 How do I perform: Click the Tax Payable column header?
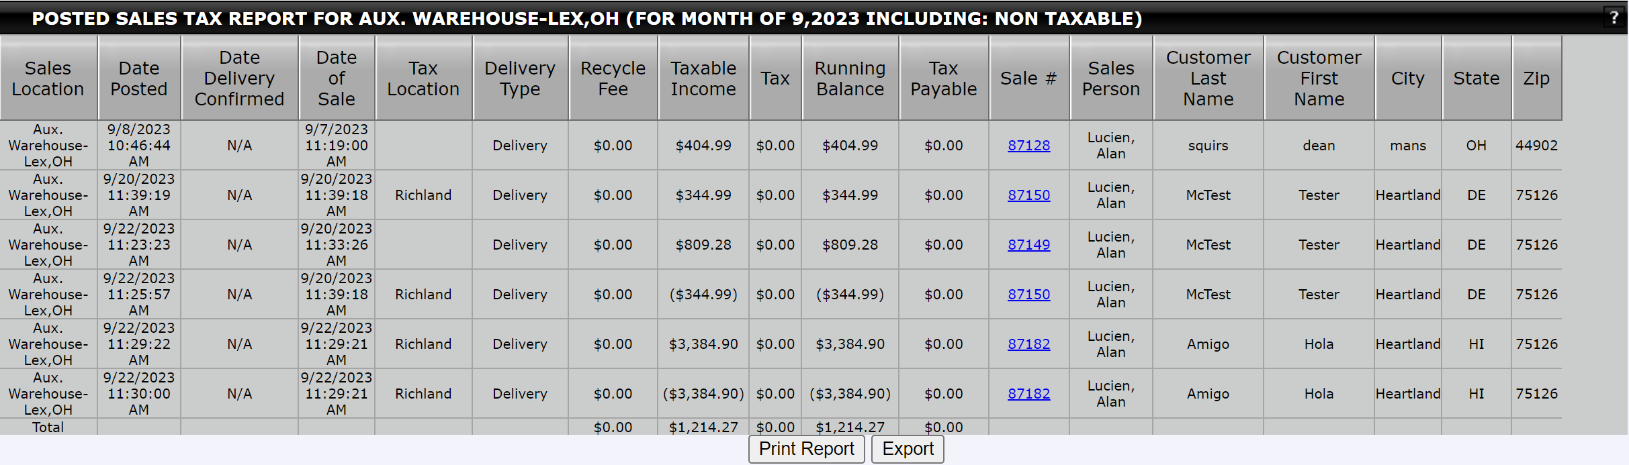click(944, 79)
